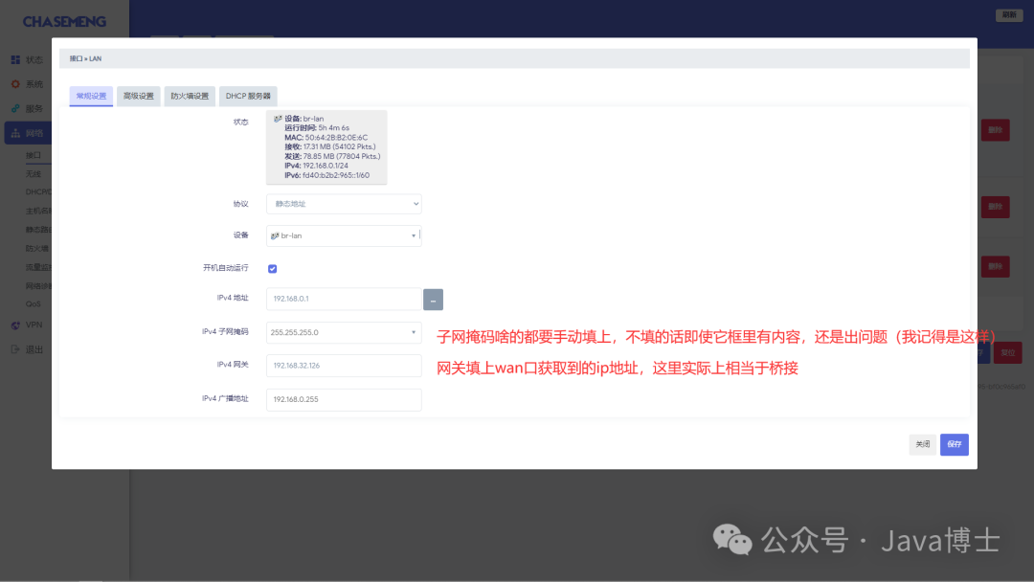Open the DHCP服务器 tab
Screen dimensions: 1034x582
[x=248, y=96]
